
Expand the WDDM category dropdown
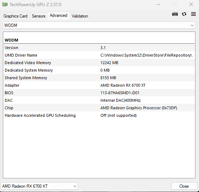coord(99,25)
